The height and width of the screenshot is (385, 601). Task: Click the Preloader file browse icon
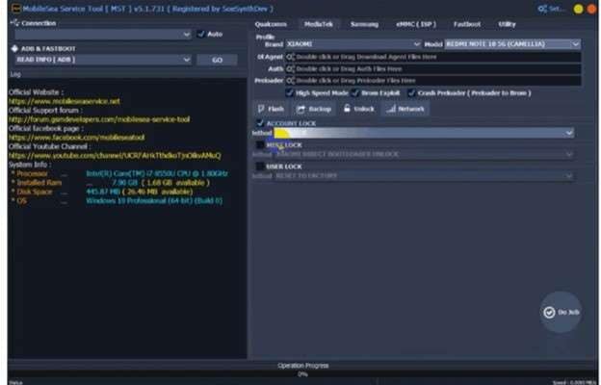[x=290, y=81]
